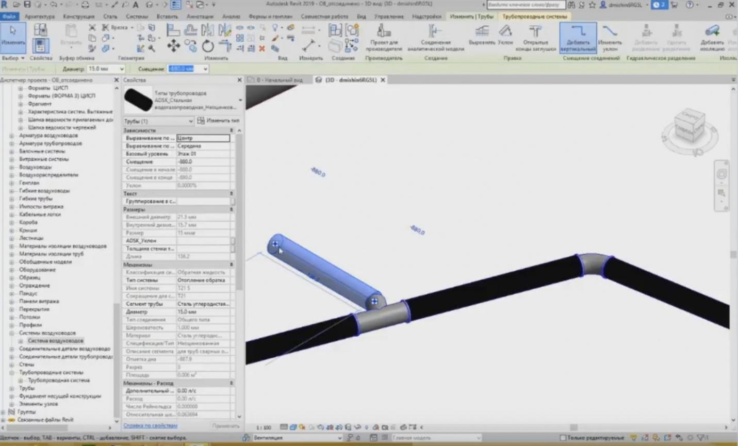Click the Изменить уклон ribbon button

610,38
